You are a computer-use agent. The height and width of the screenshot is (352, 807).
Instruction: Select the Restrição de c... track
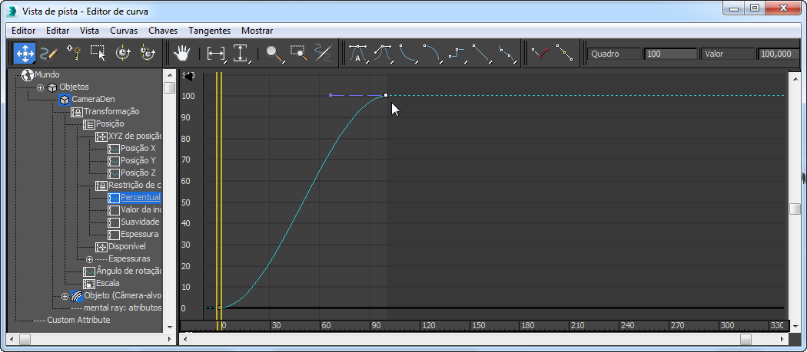click(134, 185)
